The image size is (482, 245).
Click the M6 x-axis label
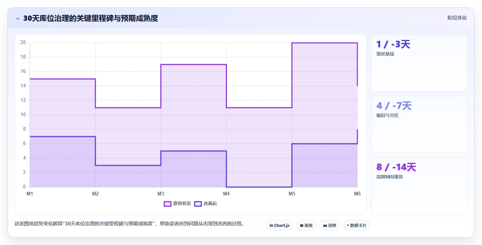coord(357,194)
